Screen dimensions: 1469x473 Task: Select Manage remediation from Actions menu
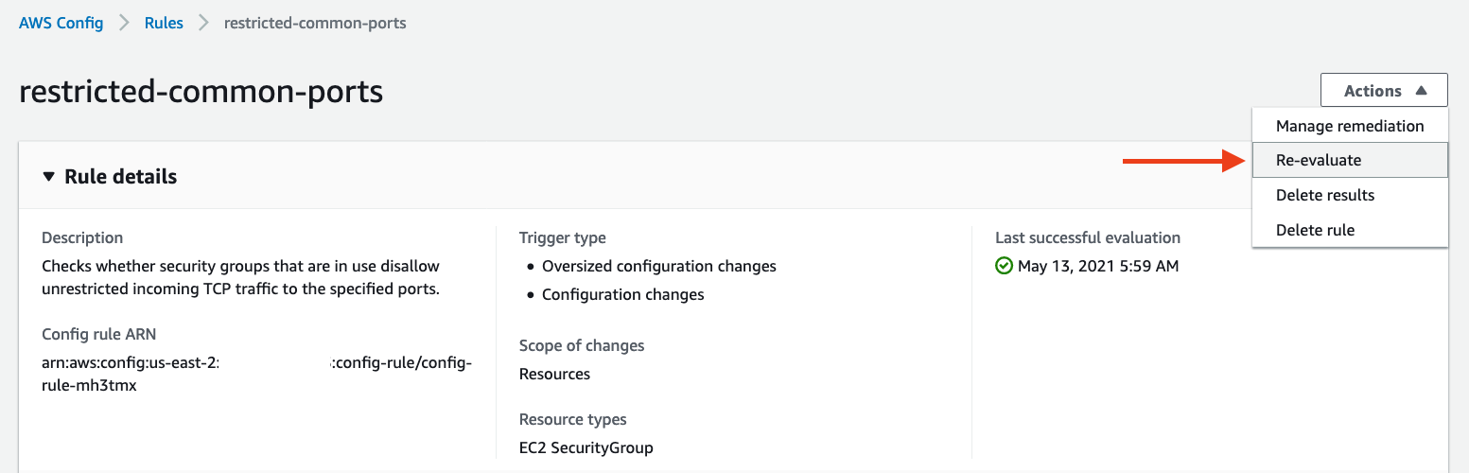click(1350, 126)
